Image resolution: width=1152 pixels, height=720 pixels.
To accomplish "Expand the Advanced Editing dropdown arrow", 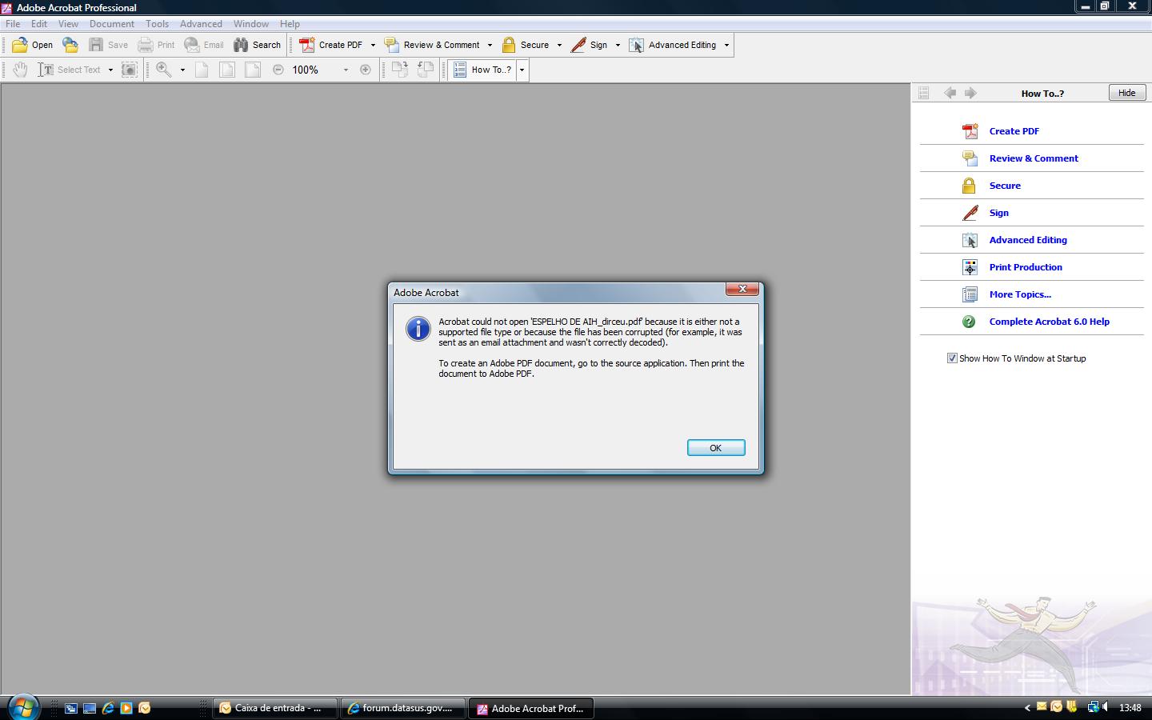I will pos(726,46).
